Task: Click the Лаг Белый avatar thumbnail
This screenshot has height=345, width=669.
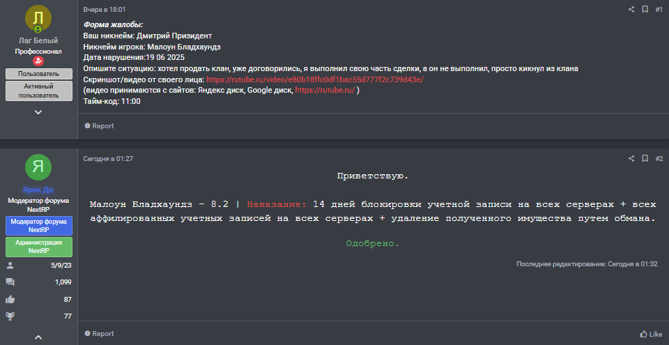Action: tap(38, 19)
